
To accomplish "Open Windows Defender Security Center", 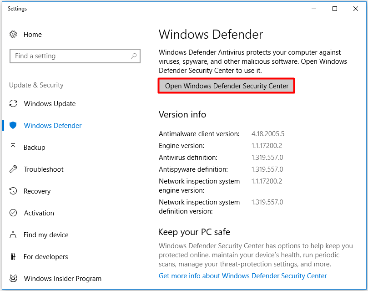I will (x=227, y=86).
